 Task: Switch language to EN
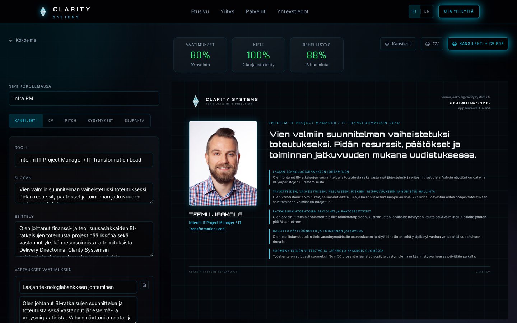427,11
